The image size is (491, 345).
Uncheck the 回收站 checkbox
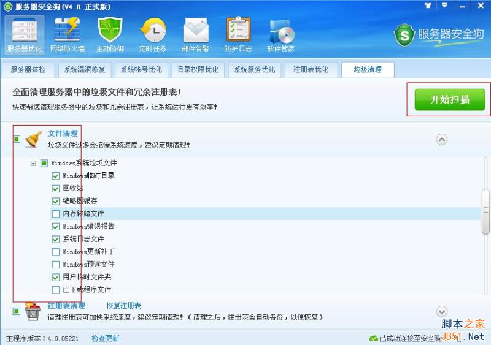[56, 189]
